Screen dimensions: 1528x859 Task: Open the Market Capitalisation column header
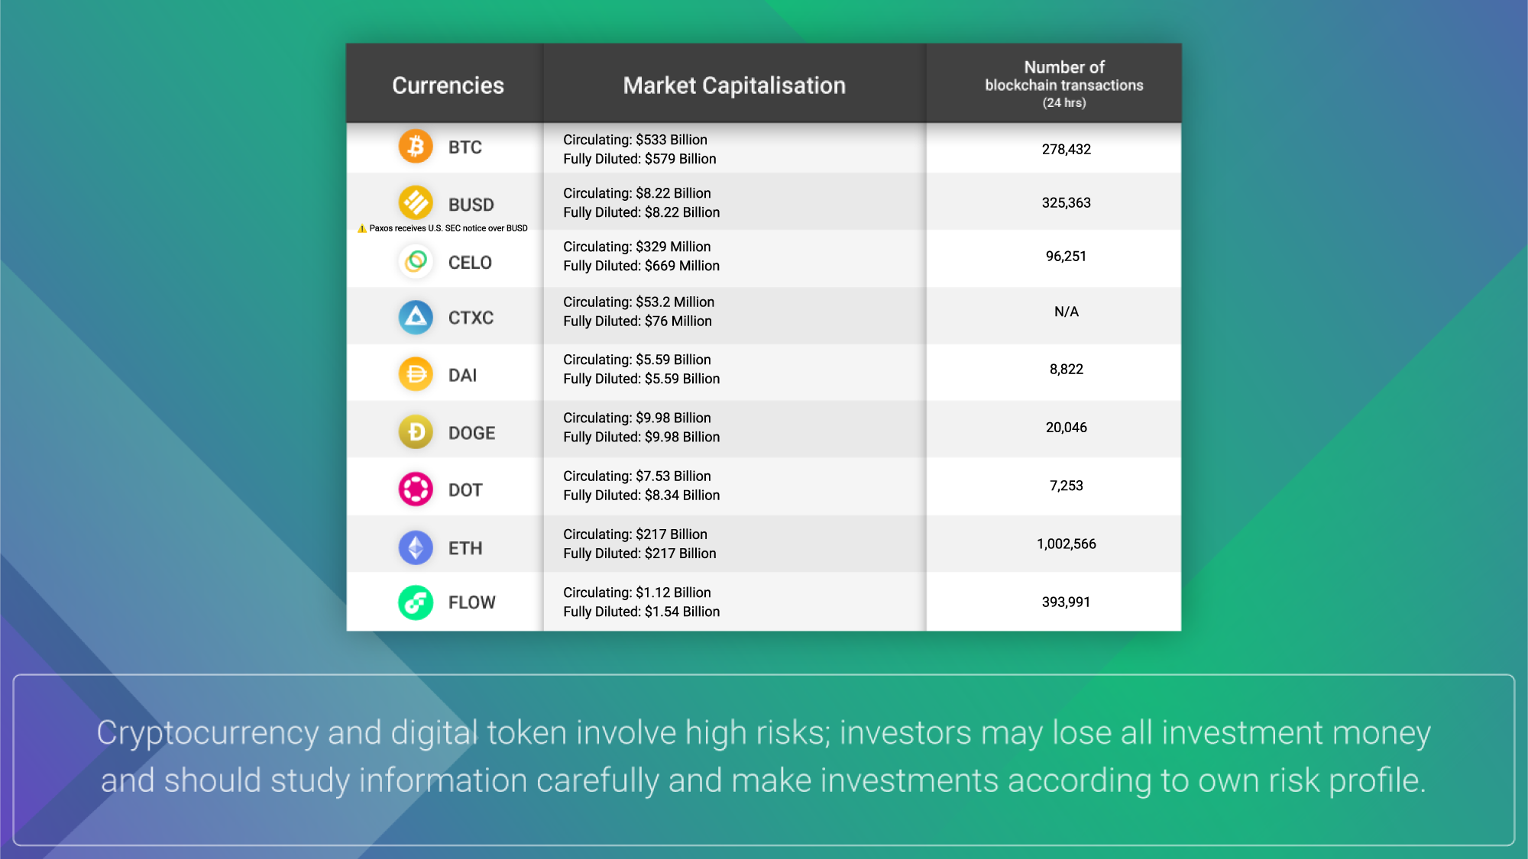(x=733, y=85)
